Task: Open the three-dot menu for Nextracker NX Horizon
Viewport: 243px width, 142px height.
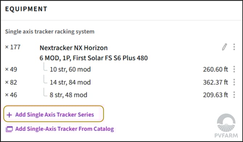Action: [234, 47]
